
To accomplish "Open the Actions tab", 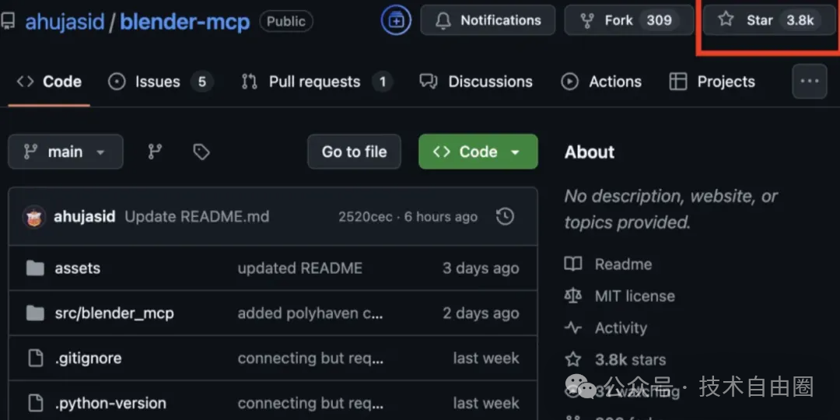I will [600, 82].
